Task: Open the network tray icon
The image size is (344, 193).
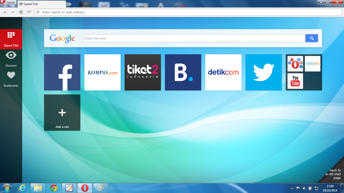Action: point(317,188)
